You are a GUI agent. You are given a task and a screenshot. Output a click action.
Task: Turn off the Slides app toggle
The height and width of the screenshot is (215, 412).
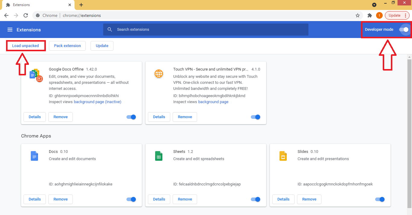[x=380, y=199]
